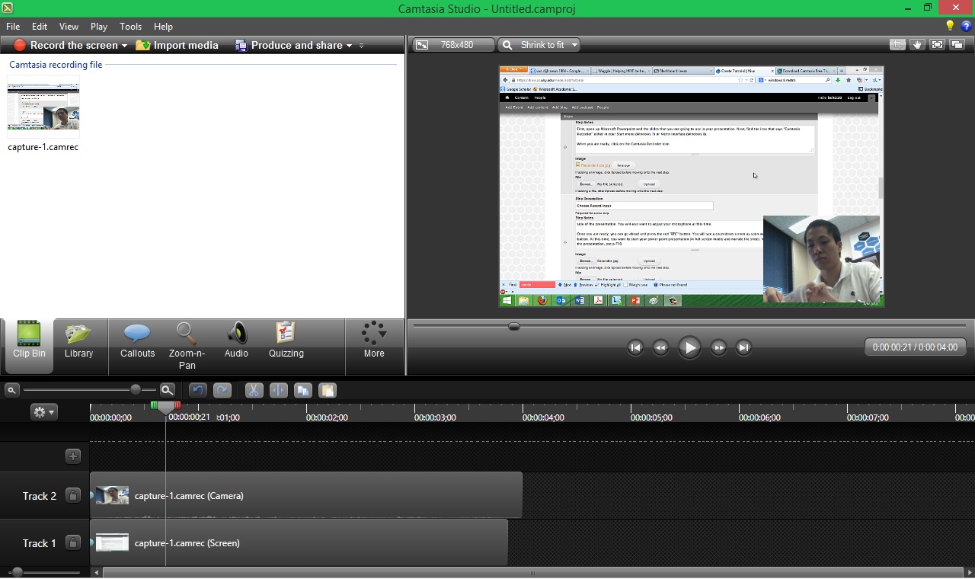Viewport: 975px width, 579px height.
Task: Click the blue help question icon
Action: coord(966,26)
